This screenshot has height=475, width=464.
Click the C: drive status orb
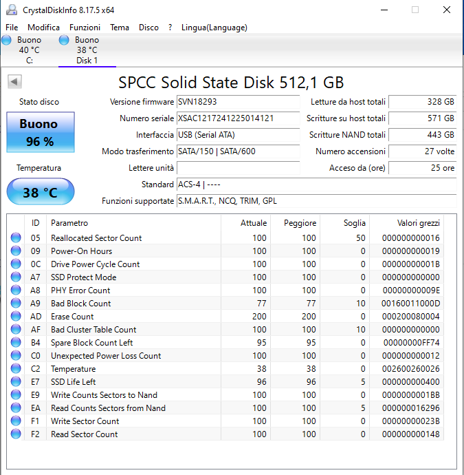tap(6, 41)
